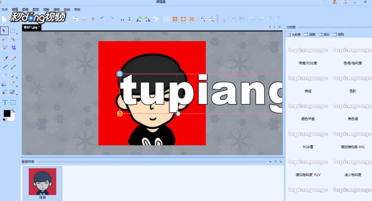
Task: Click the zoom out magnifier icon
Action: [211, 19]
